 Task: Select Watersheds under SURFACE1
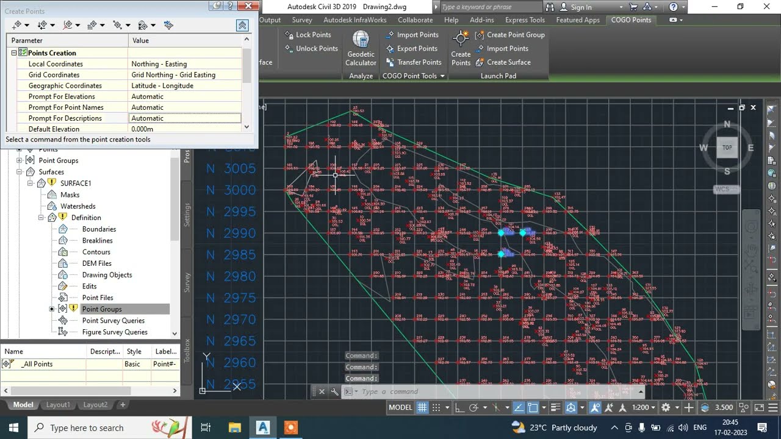click(78, 206)
